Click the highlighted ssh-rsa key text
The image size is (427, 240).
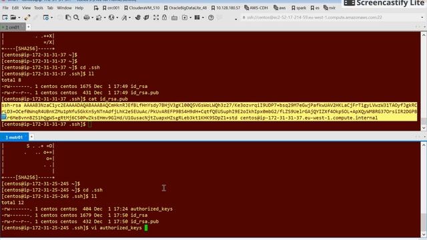[x=209, y=111]
